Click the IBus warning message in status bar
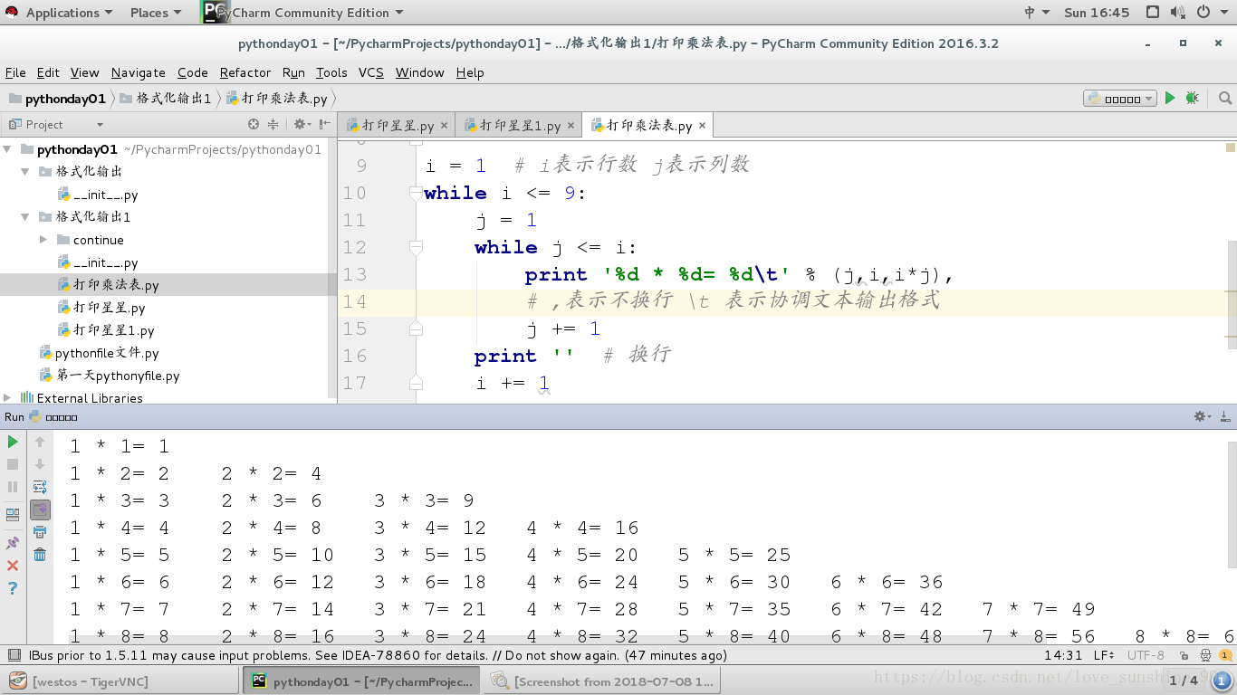The width and height of the screenshot is (1237, 695). [x=378, y=655]
